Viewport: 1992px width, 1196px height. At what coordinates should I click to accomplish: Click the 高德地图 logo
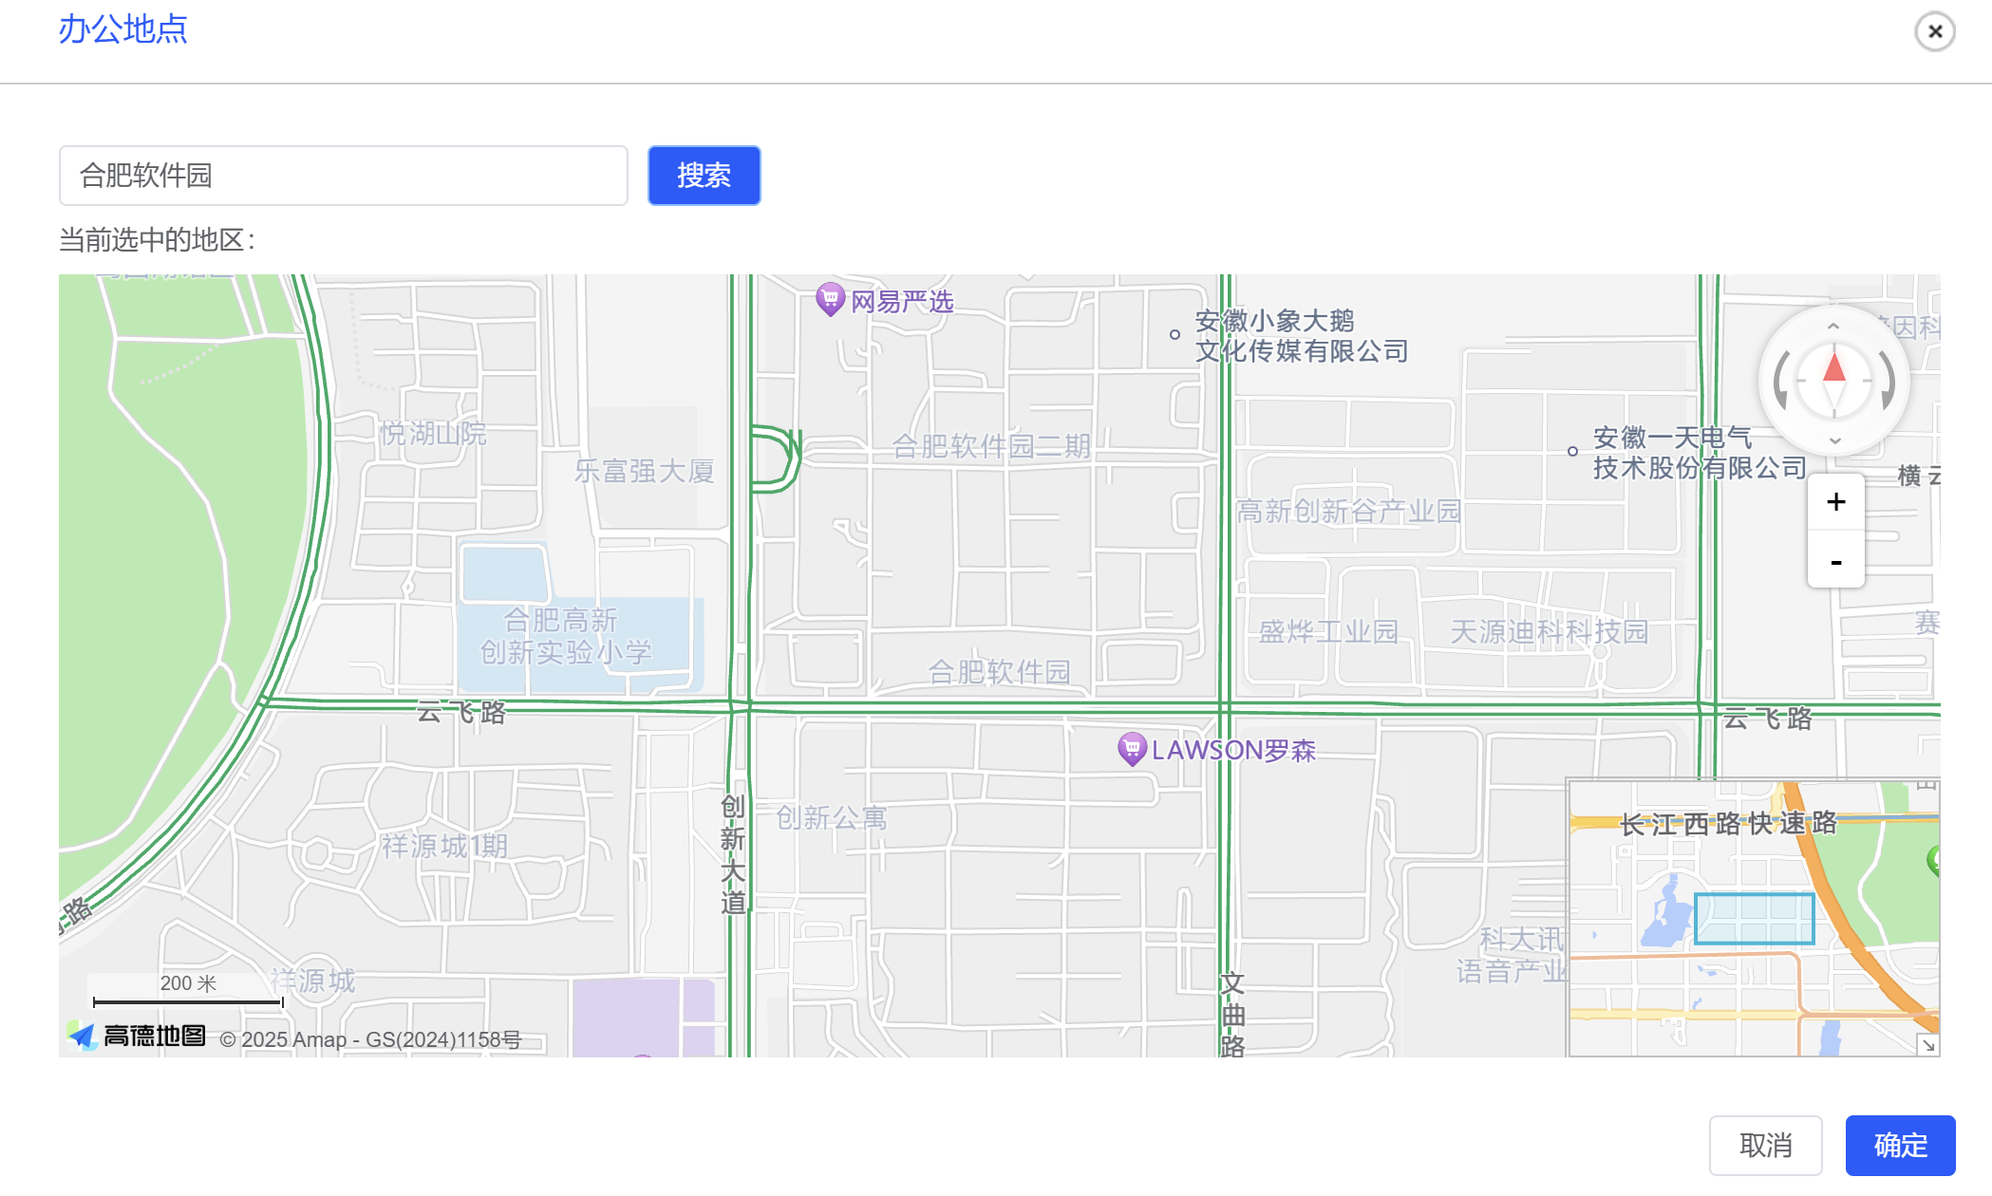tap(138, 1036)
